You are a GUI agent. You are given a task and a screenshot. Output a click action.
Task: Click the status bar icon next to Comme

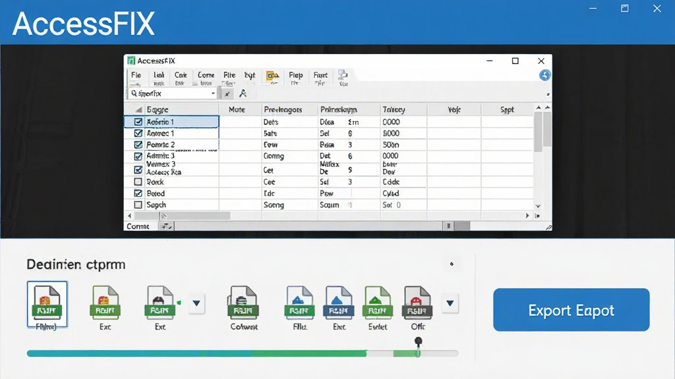pyautogui.click(x=167, y=226)
